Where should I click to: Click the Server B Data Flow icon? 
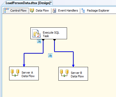[x=64, y=73]
